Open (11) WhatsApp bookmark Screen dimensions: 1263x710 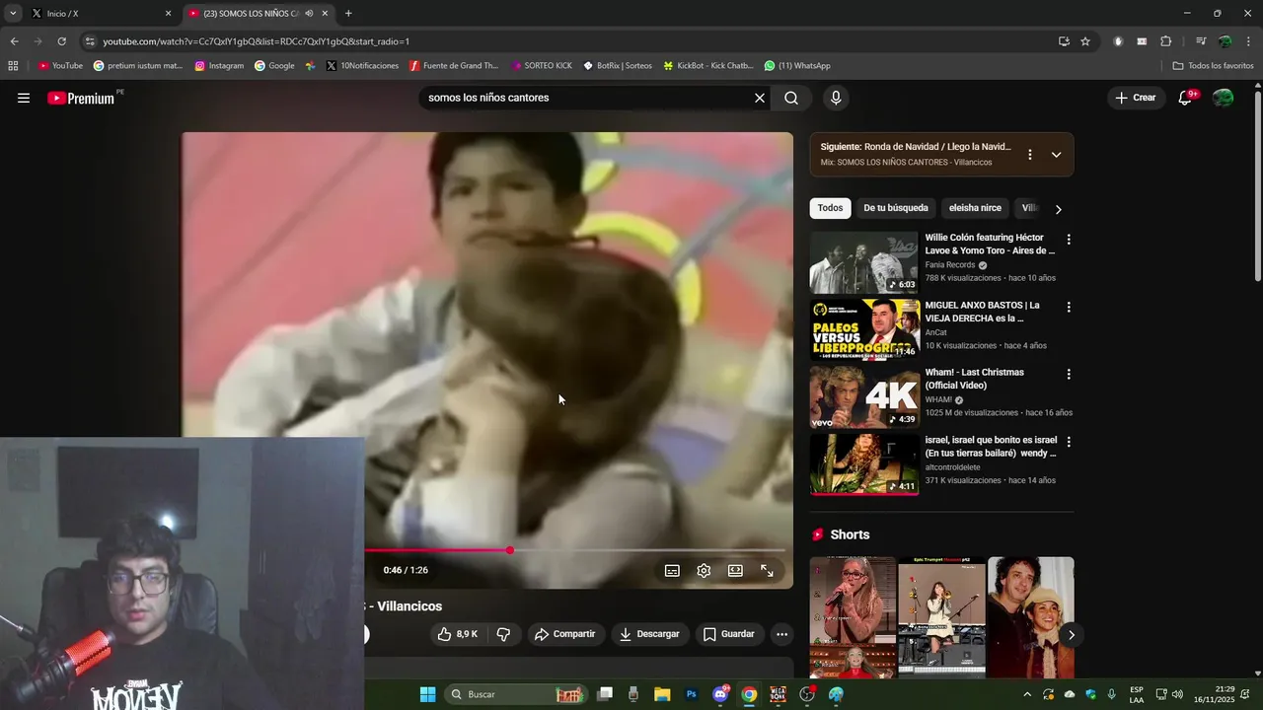pyautogui.click(x=797, y=66)
